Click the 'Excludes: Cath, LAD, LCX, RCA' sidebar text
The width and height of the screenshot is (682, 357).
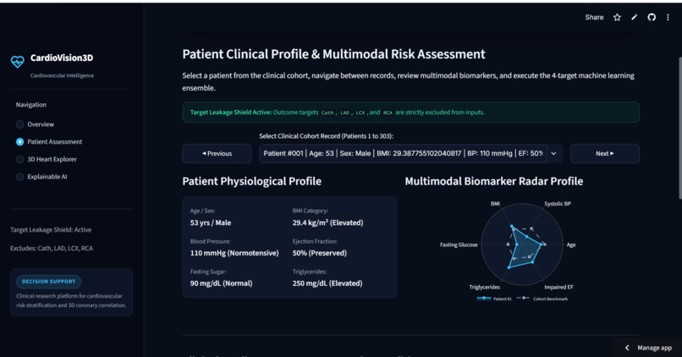pyautogui.click(x=52, y=248)
